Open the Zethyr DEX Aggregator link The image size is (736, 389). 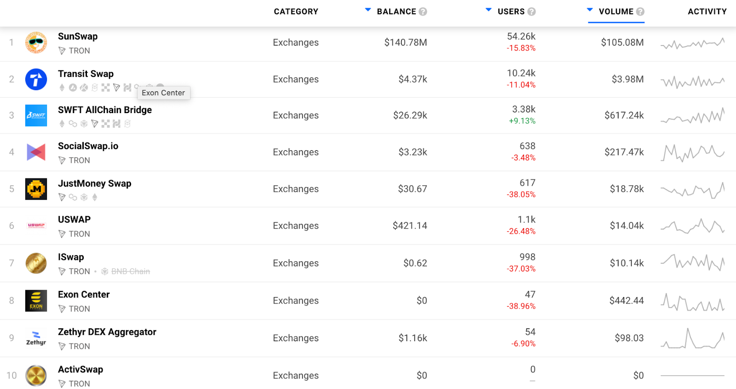click(107, 332)
